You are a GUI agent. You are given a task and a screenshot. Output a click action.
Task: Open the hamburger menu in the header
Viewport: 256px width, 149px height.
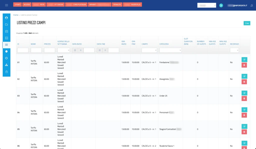click(6, 5)
